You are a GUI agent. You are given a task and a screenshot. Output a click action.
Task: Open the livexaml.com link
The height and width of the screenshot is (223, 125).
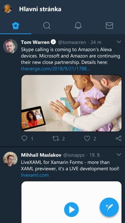(x=35, y=175)
